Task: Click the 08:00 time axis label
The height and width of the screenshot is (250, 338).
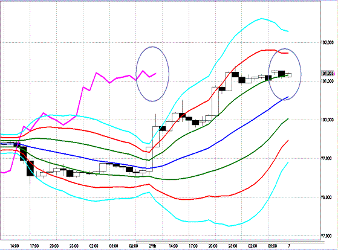Action: pos(134,246)
